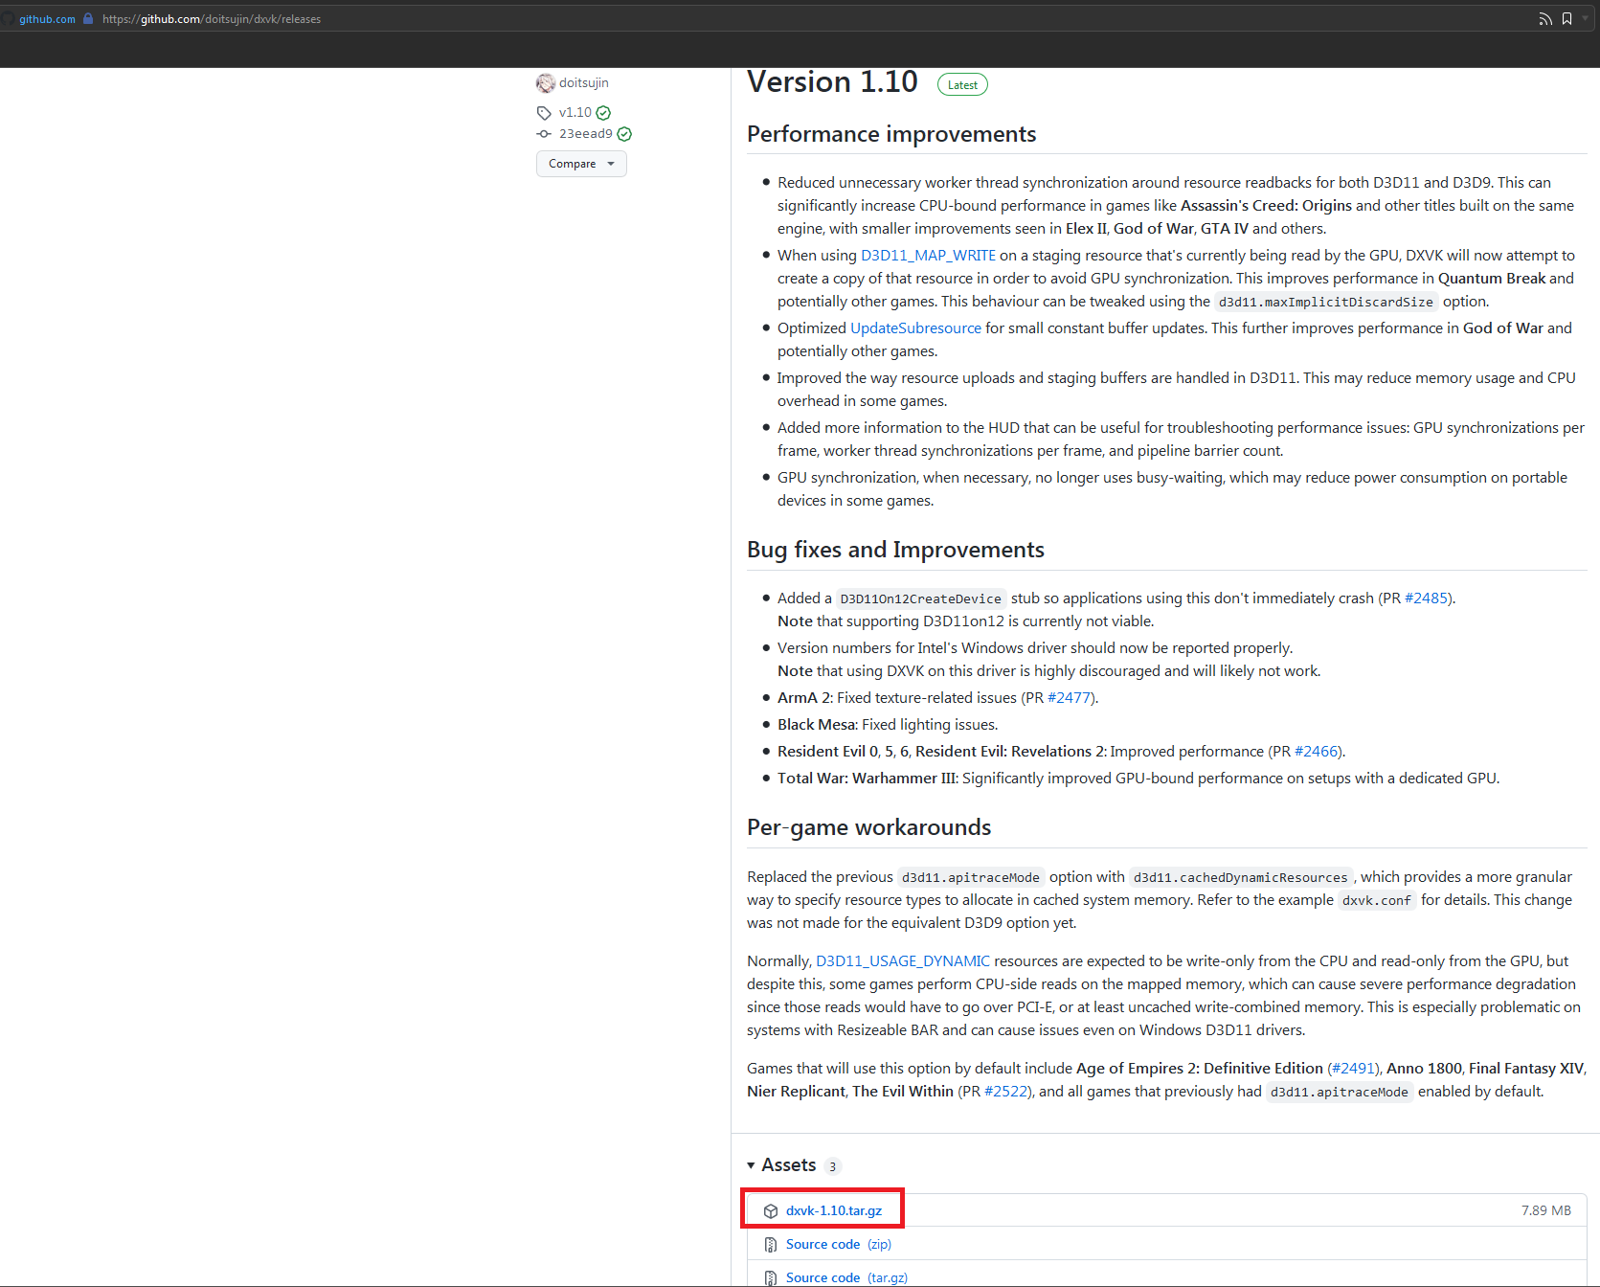Click the d3d11.maxImplicitDiscardSize code text

click(1326, 303)
